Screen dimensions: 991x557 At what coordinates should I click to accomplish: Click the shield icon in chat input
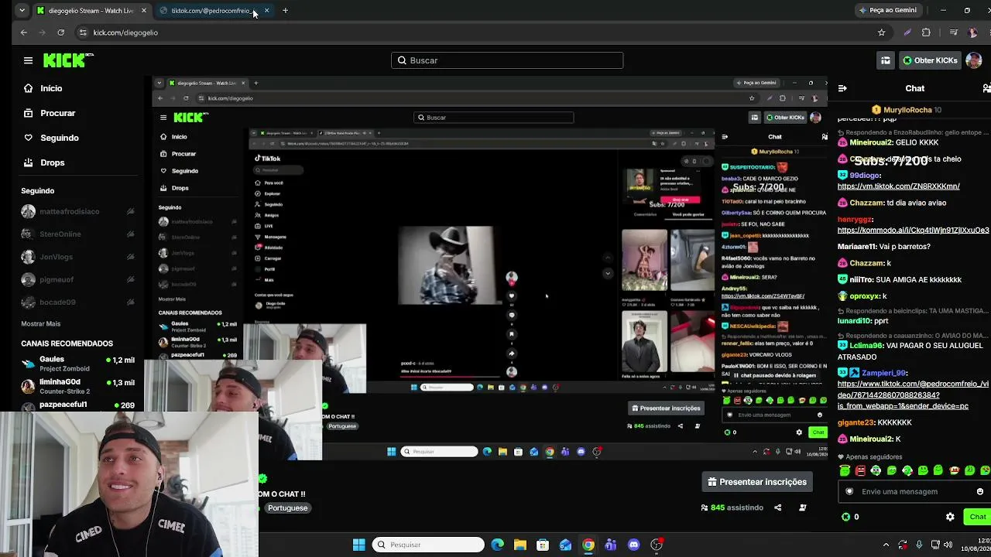tap(849, 491)
